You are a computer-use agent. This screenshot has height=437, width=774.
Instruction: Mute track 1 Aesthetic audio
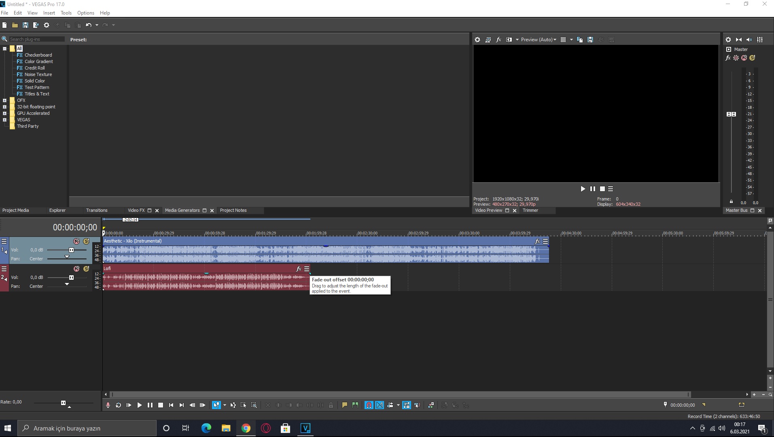click(x=76, y=241)
